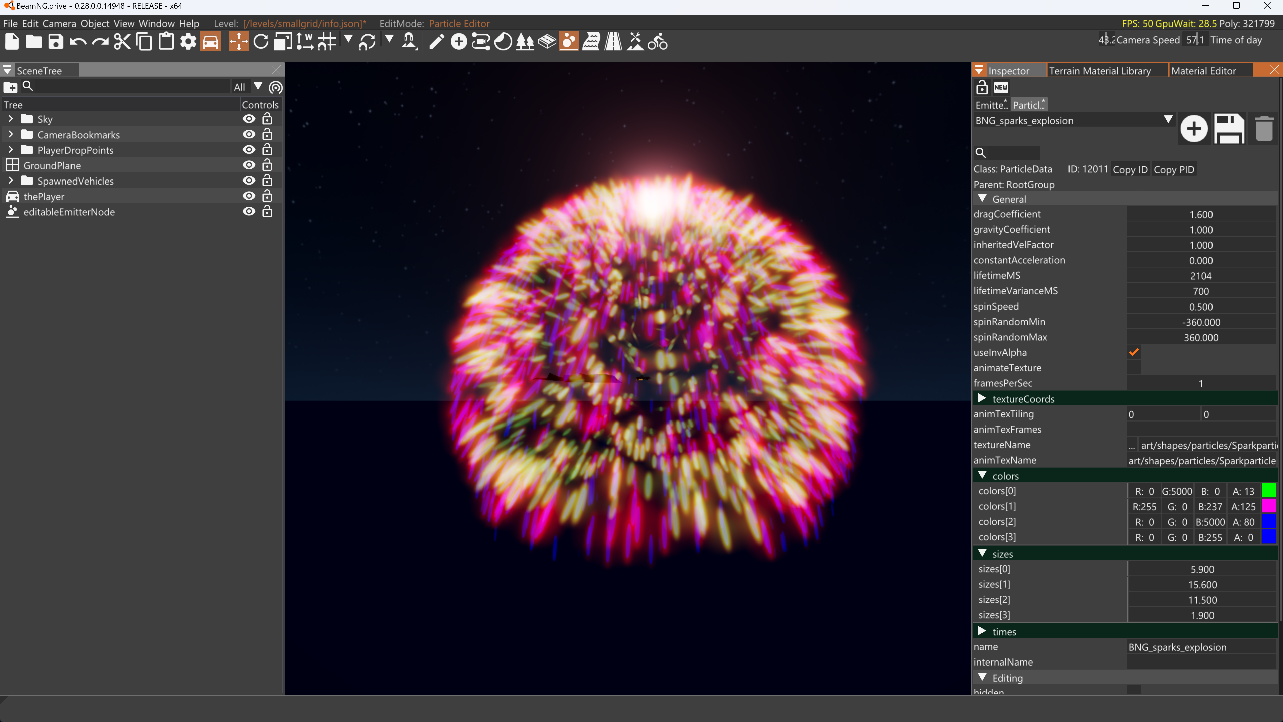Toggle the vehicle car icon in toolbar

tap(211, 42)
